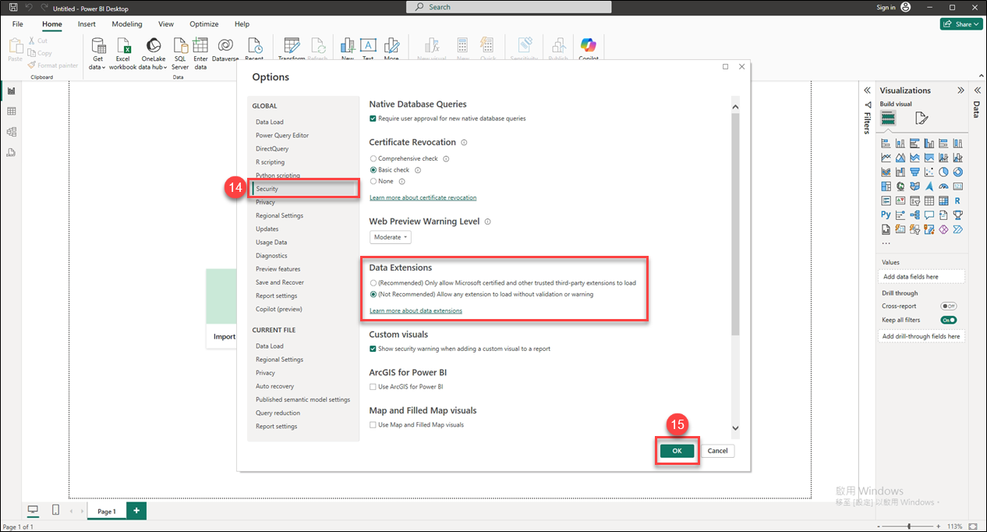Uncheck require approval for native database queries
Image resolution: width=987 pixels, height=532 pixels.
(x=373, y=119)
